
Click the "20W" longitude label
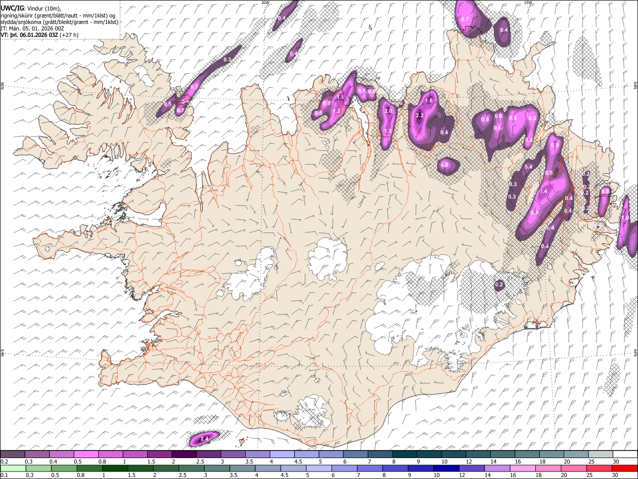(x=265, y=2)
